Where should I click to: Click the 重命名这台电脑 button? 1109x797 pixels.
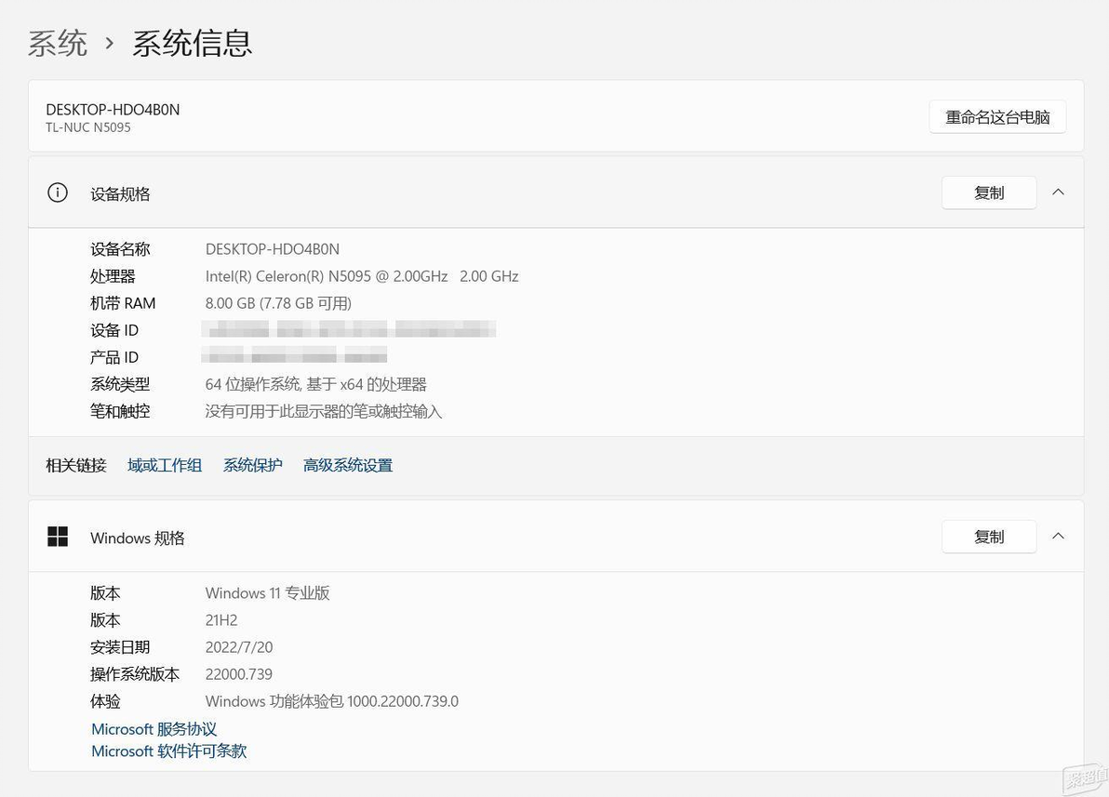[x=997, y=116]
